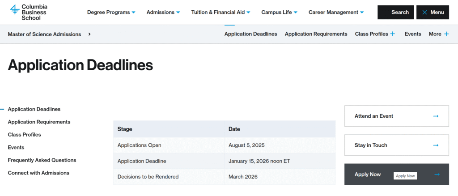Click the Columbia Business School logo

29,12
